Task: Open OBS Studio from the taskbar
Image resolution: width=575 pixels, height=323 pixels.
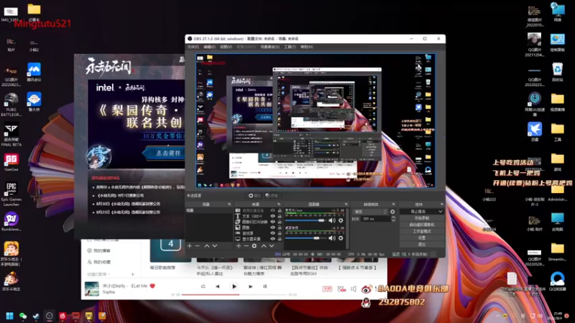Action: pyautogui.click(x=49, y=316)
